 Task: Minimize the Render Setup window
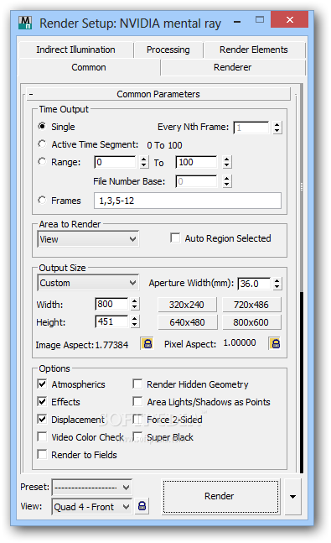[237, 22]
